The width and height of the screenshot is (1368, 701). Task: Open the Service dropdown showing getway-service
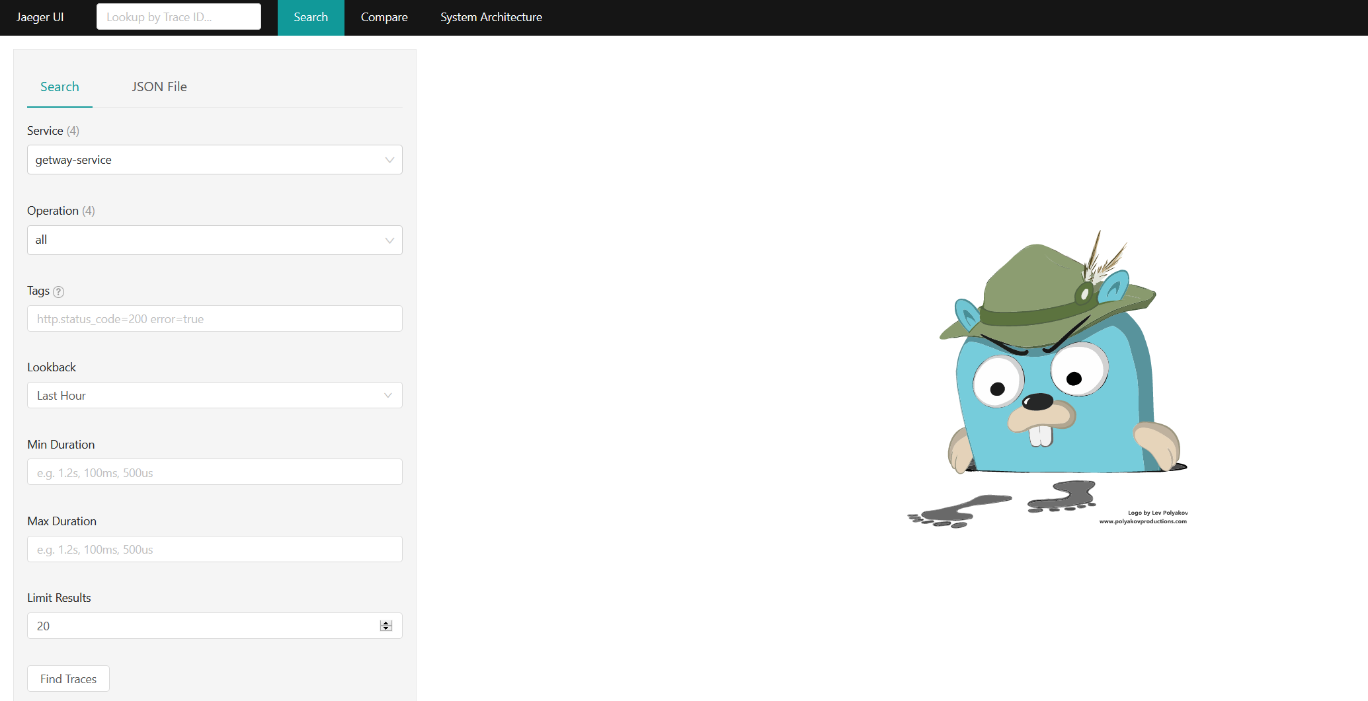215,160
